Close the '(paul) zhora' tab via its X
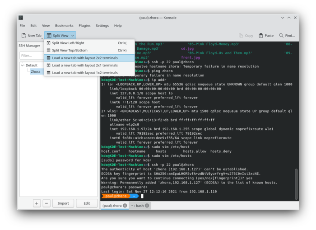Image resolution: width=316 pixels, height=230 pixels. [125, 206]
